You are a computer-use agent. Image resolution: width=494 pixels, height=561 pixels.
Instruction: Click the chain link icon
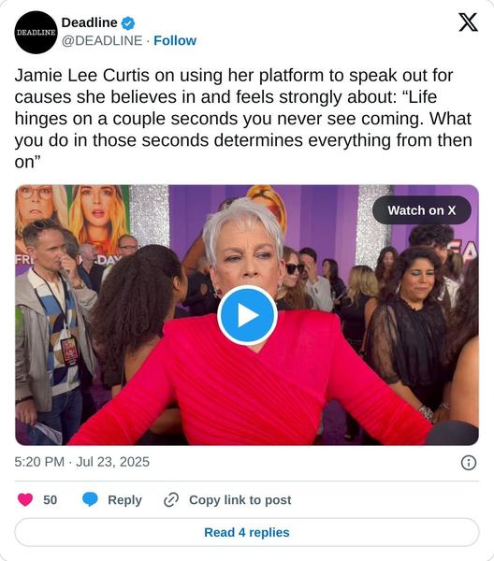171,500
